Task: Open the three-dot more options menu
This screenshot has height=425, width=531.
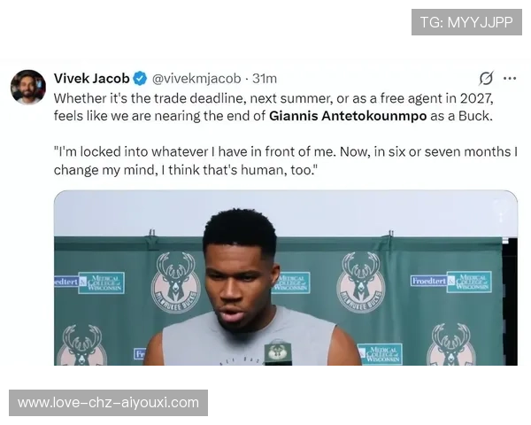Action: (510, 78)
